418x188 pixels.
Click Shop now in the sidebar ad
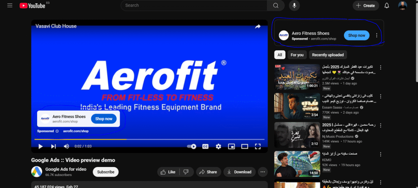pyautogui.click(x=357, y=35)
